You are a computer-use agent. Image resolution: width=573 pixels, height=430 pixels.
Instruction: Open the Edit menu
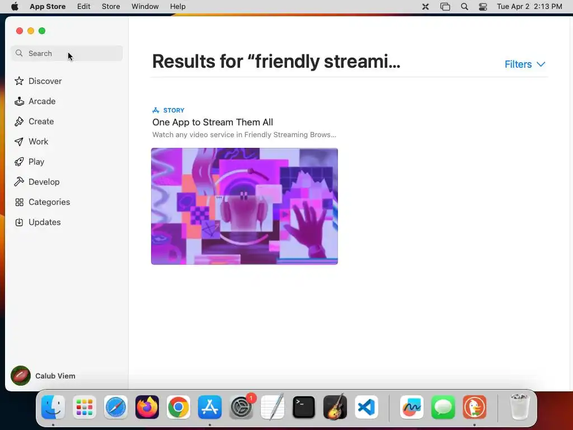pyautogui.click(x=84, y=7)
